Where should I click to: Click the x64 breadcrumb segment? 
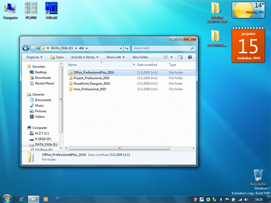(81, 48)
